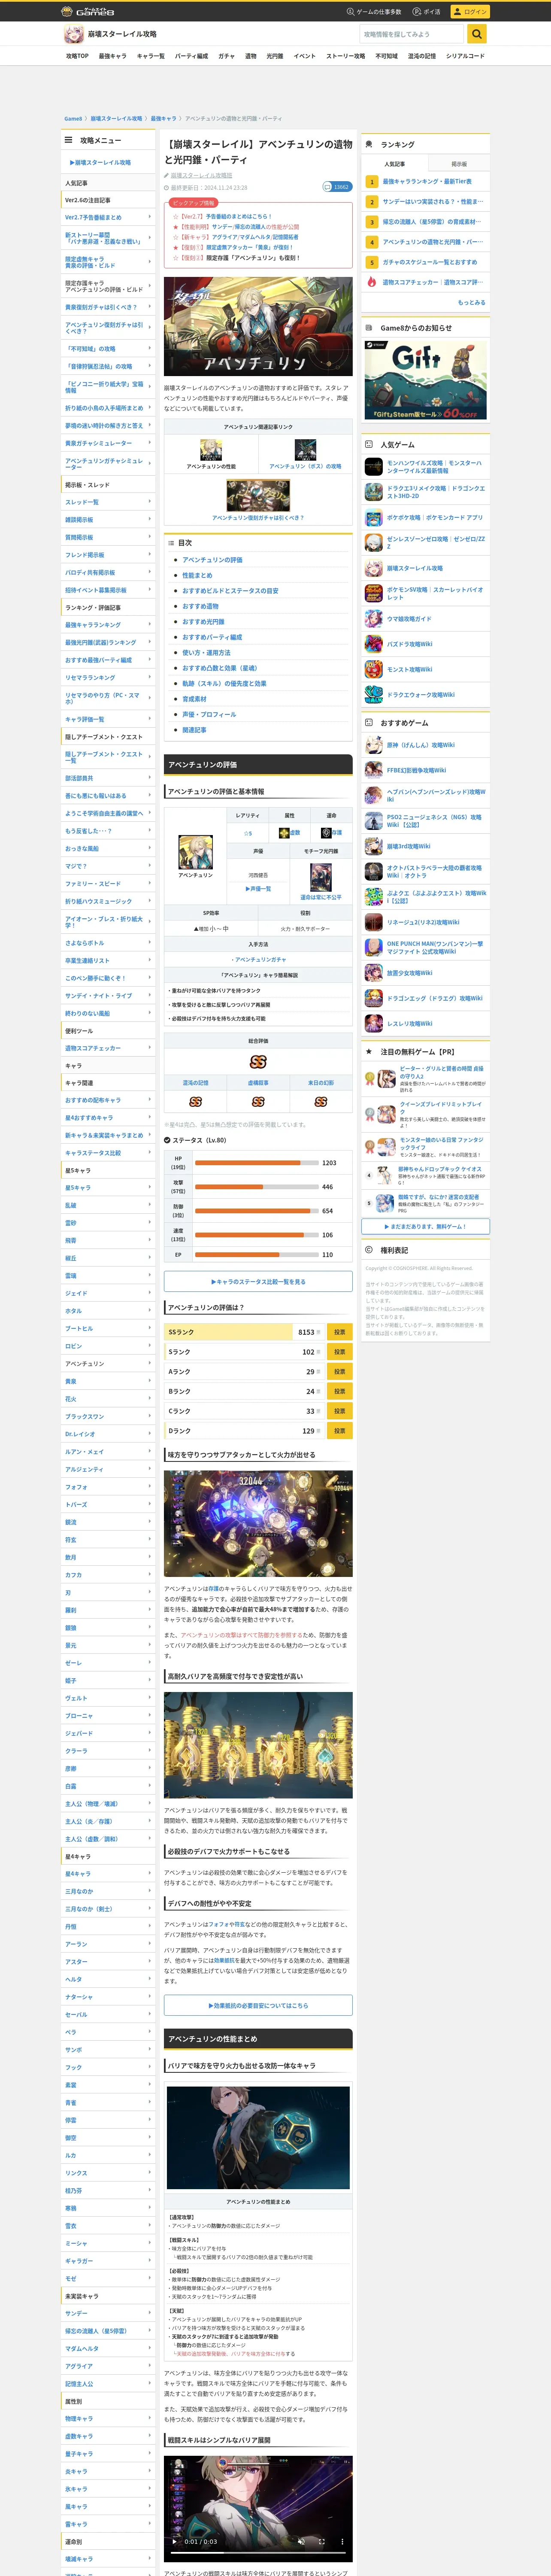This screenshot has width=551, height=2576.
Task: Open 効果抵抗の必要目安についてはこちら link
Action: (258, 2005)
